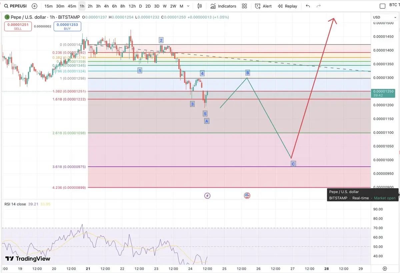
Task: Click the US flag economic event icon
Action: pyautogui.click(x=247, y=196)
